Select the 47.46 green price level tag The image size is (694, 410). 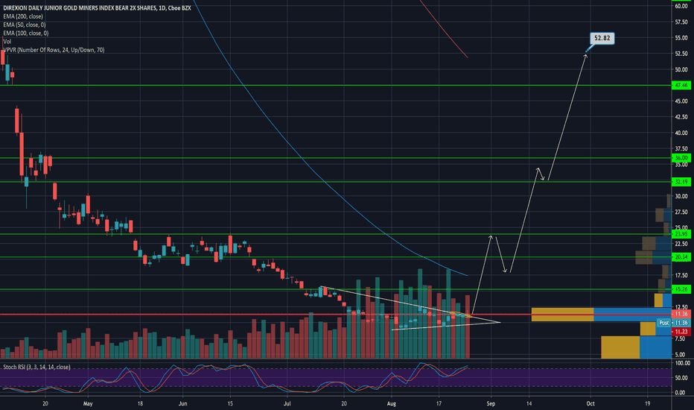click(681, 85)
